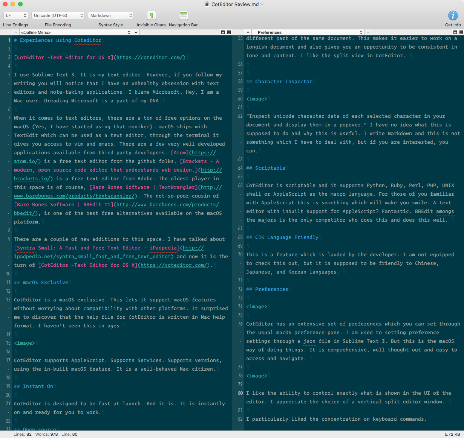Click the '## Preferences' heading in right pane

267,289
